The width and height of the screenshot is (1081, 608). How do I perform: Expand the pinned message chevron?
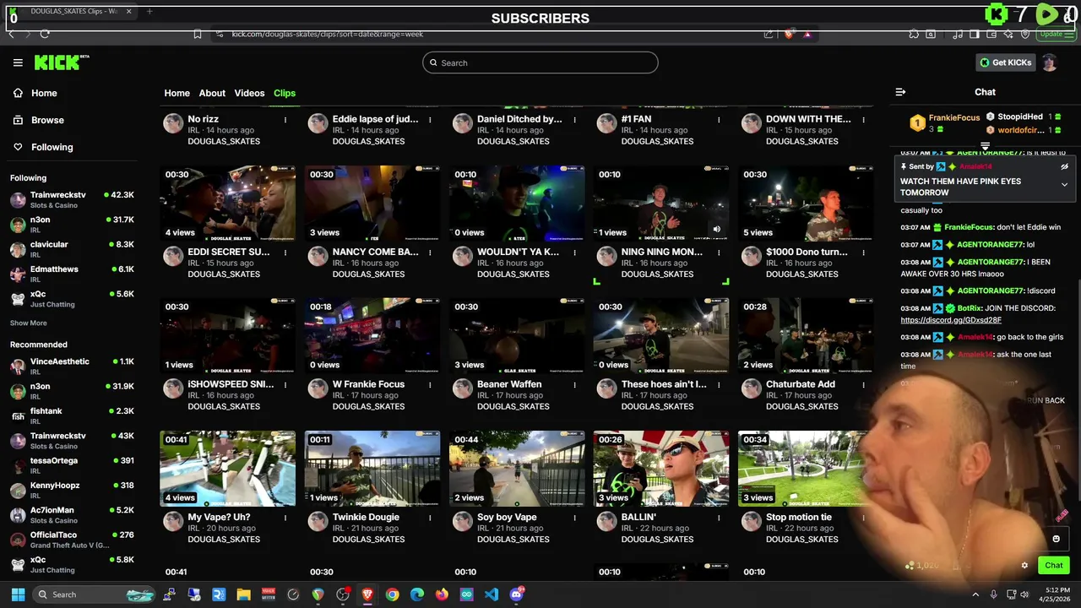[x=1064, y=184]
